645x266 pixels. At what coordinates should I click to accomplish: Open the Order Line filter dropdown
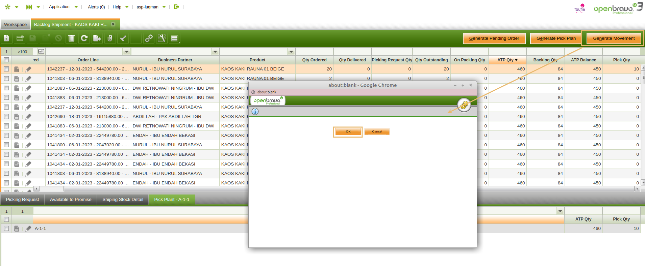click(127, 52)
